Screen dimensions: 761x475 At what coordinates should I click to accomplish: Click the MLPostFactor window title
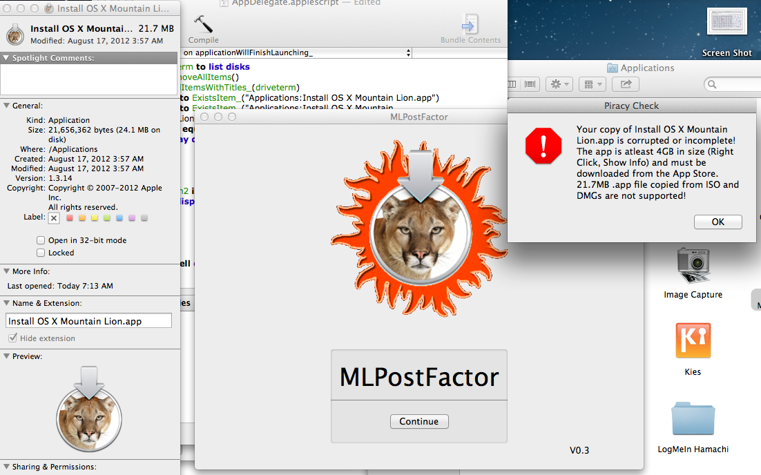click(419, 117)
